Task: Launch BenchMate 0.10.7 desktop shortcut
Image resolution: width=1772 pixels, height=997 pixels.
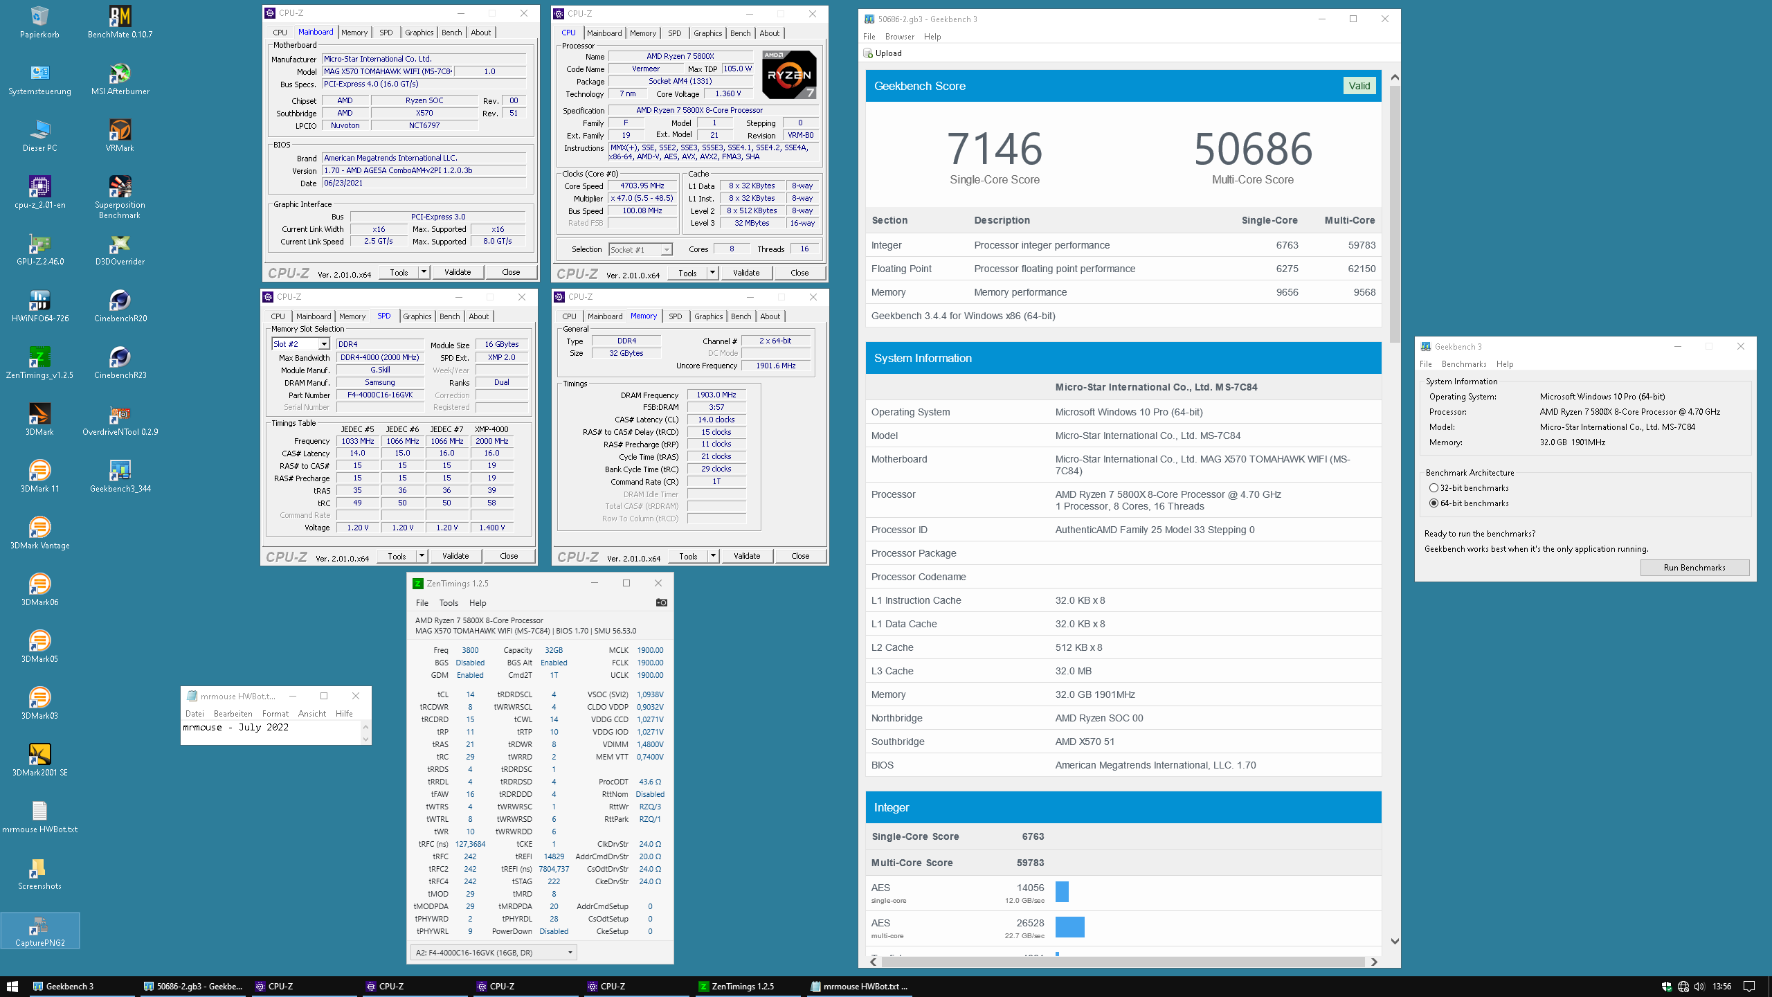Action: (120, 22)
